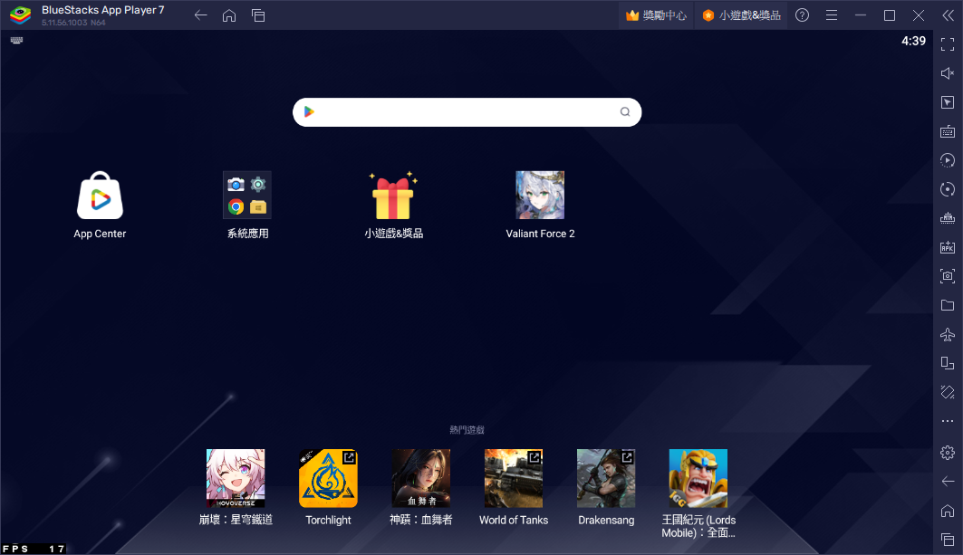Click the sidebar back arrow
The image size is (963, 555).
coord(948,482)
